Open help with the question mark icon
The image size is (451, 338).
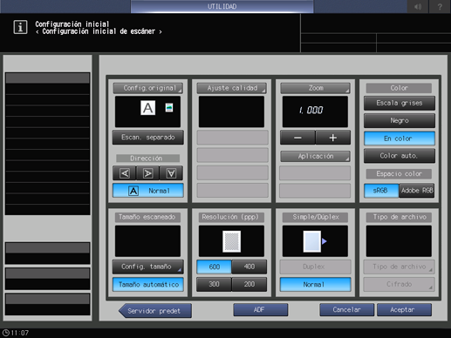pos(440,6)
